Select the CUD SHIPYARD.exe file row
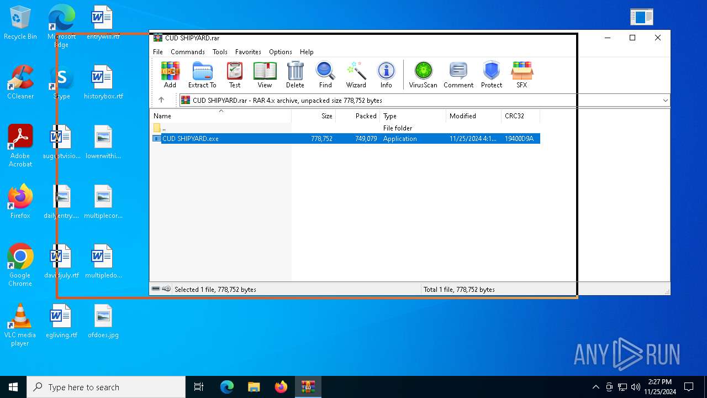The width and height of the screenshot is (707, 398). click(x=345, y=138)
